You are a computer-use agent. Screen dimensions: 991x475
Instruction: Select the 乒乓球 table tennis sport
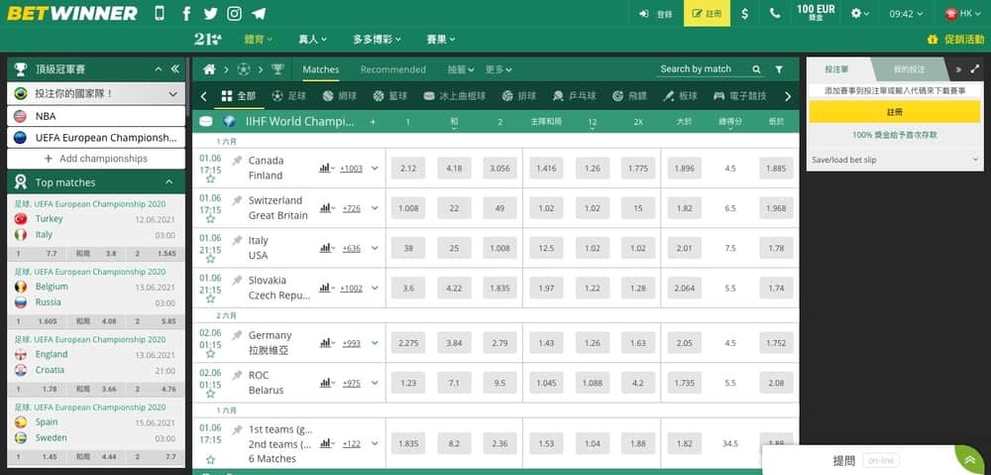(573, 96)
